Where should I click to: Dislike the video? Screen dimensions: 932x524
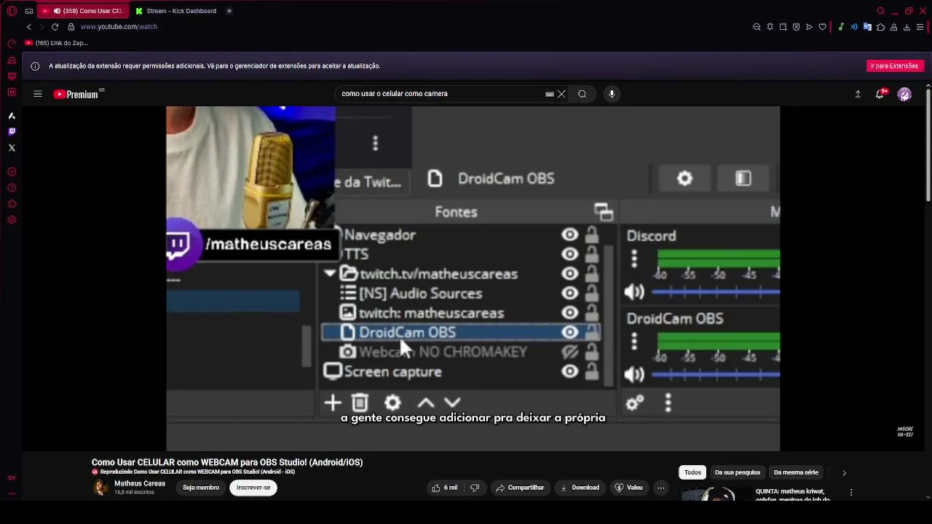pos(475,488)
